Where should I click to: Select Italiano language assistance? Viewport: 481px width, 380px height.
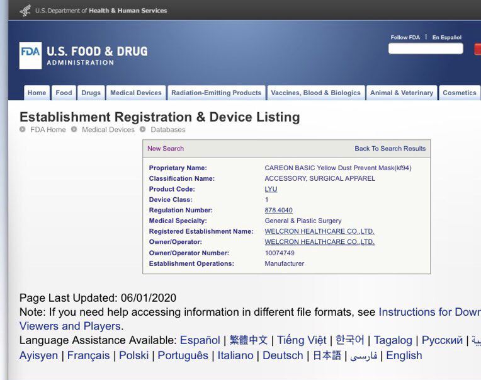tap(235, 355)
